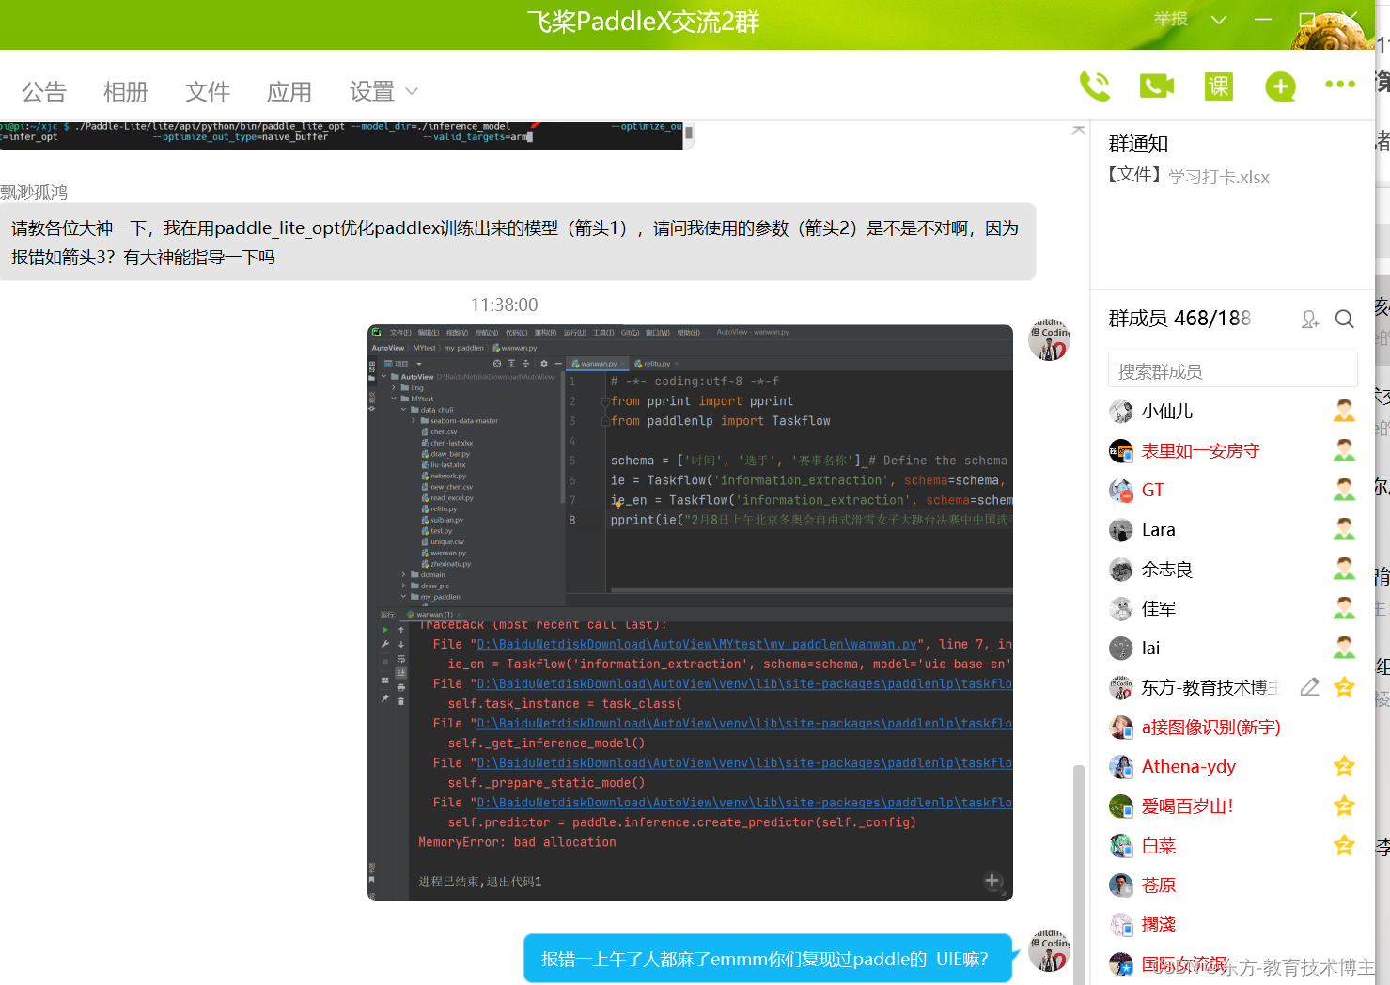Click the admin star icon beside Athena-ydy
The height and width of the screenshot is (985, 1390).
click(x=1344, y=766)
